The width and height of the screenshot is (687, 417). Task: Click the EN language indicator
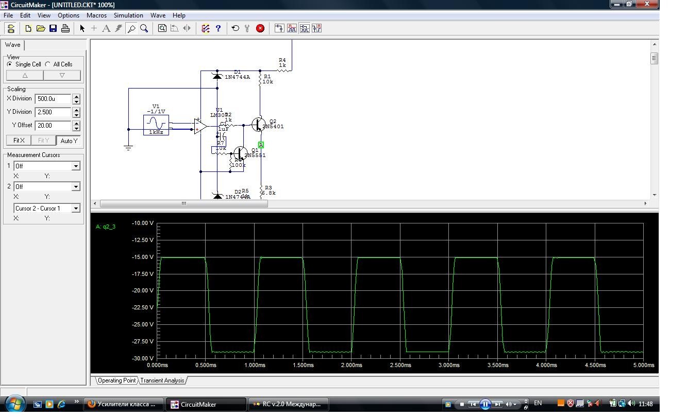538,403
